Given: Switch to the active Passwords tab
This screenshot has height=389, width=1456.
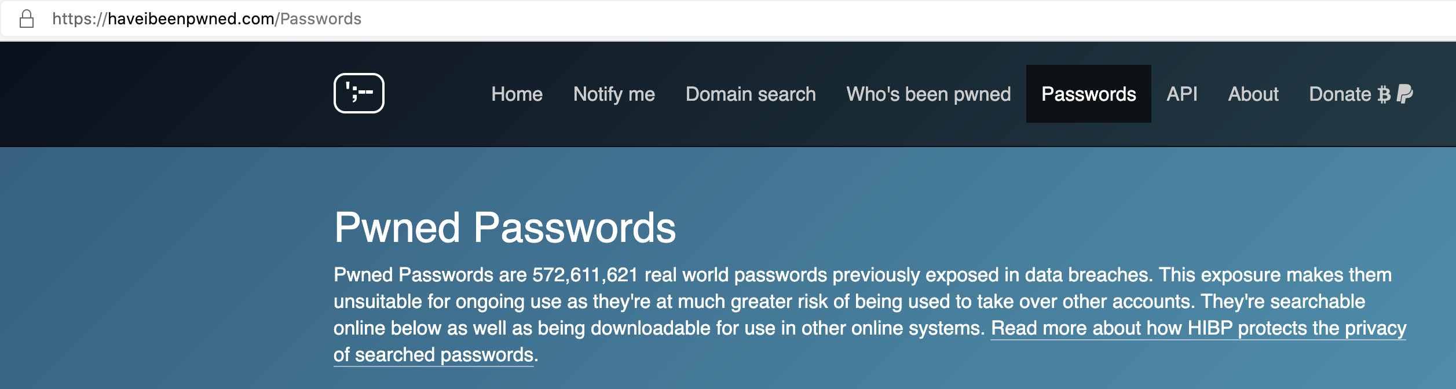Looking at the screenshot, I should 1088,94.
